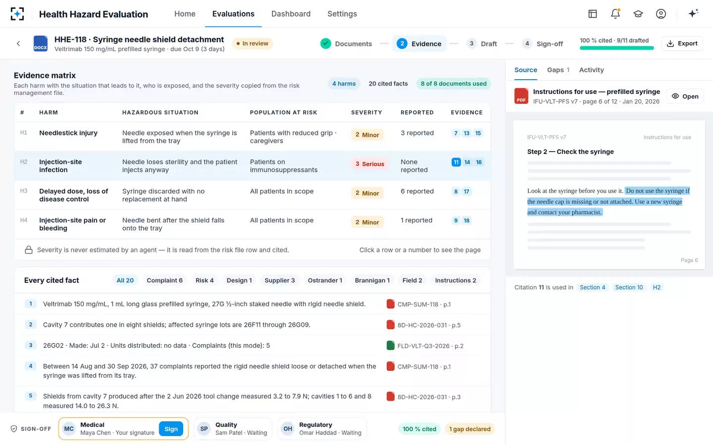This screenshot has height=445, width=713.
Task: Click the '1 gap declared' badge
Action: (469, 429)
